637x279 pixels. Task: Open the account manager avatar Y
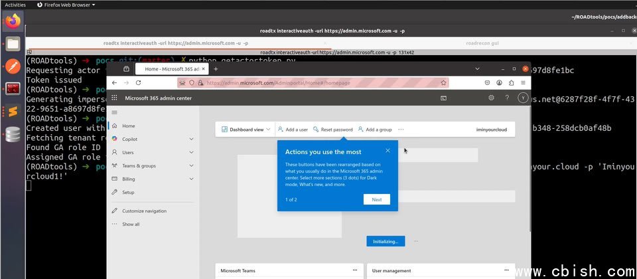pyautogui.click(x=522, y=98)
